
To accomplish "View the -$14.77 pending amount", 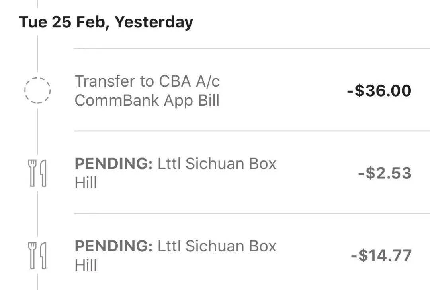I will tap(381, 255).
